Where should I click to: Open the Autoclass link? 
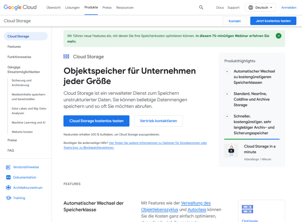tap(197, 210)
